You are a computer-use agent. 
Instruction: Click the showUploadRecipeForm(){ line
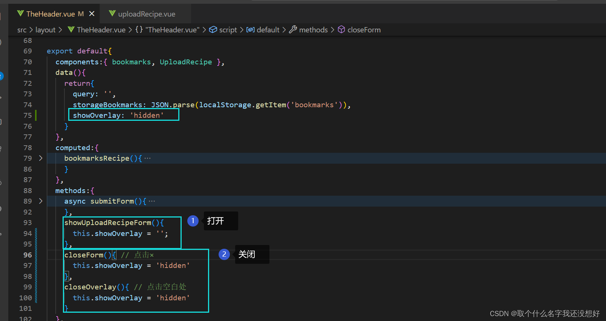pos(114,223)
